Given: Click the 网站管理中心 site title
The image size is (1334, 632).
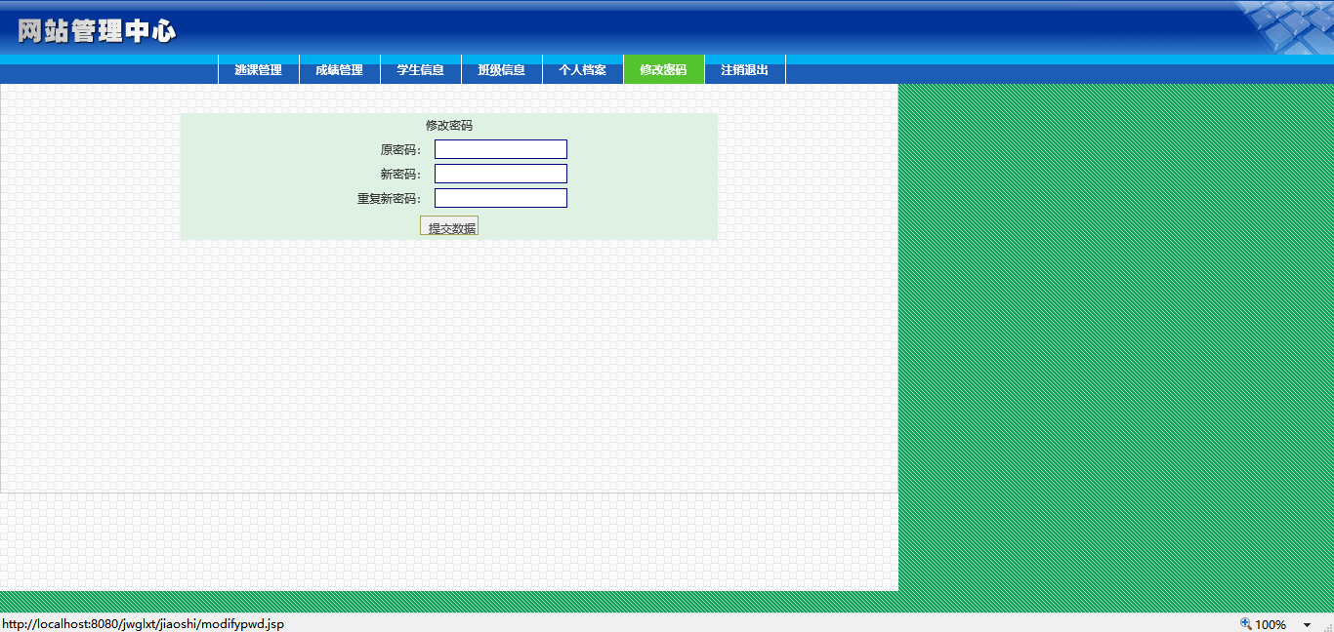Looking at the screenshot, I should (97, 31).
